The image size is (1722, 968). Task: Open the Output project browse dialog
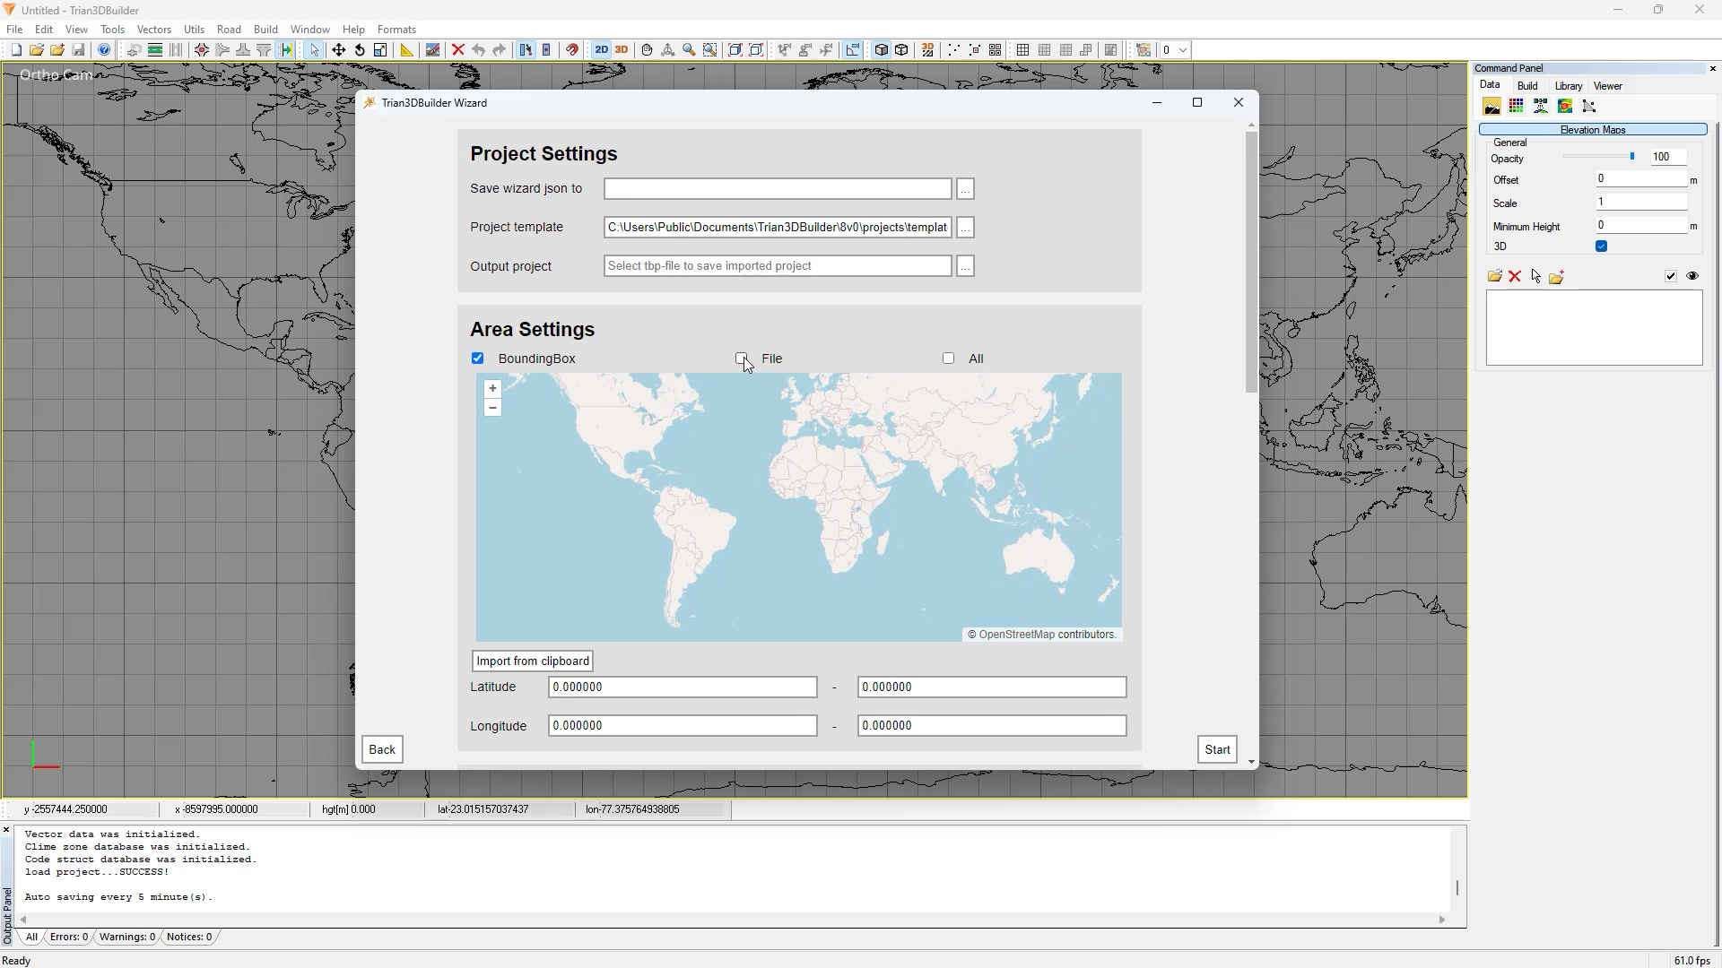coord(965,266)
